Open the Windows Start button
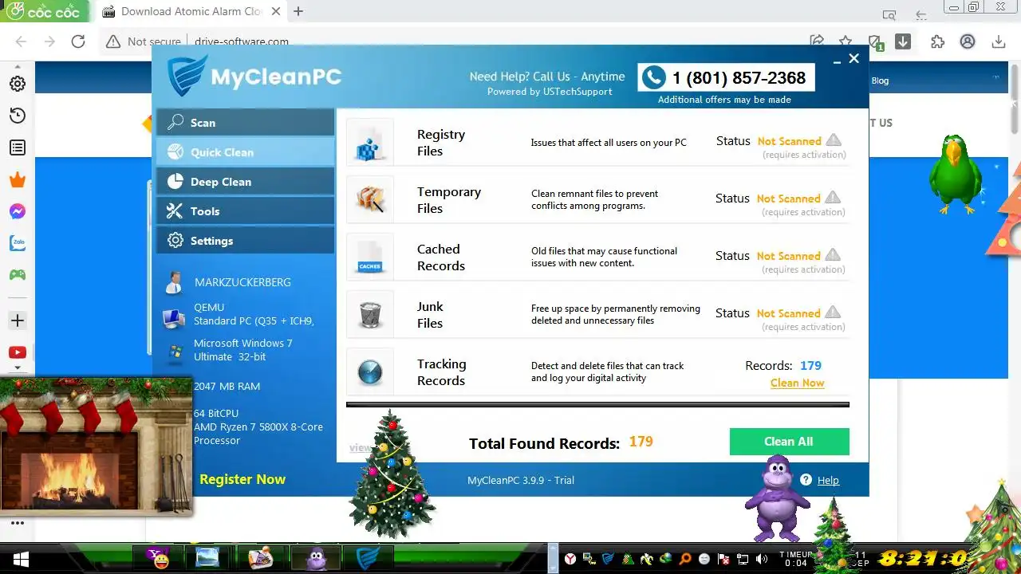The width and height of the screenshot is (1021, 574). tap(21, 558)
